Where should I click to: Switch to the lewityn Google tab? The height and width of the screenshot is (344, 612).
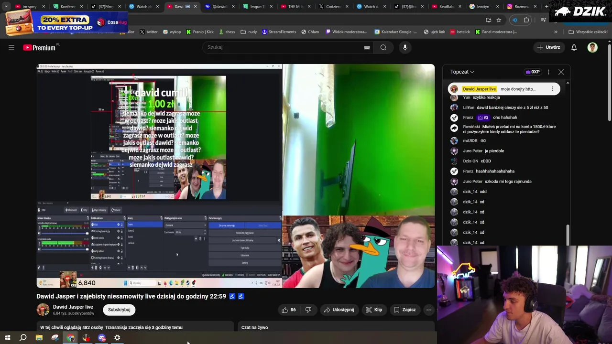[484, 7]
